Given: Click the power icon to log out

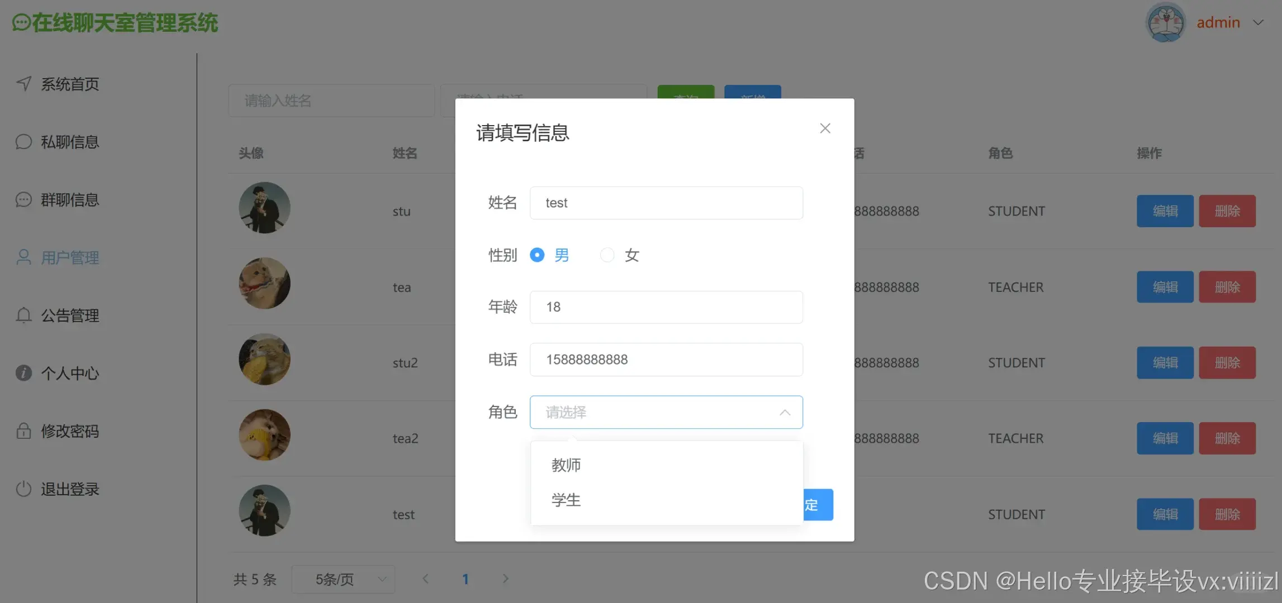Looking at the screenshot, I should (23, 489).
